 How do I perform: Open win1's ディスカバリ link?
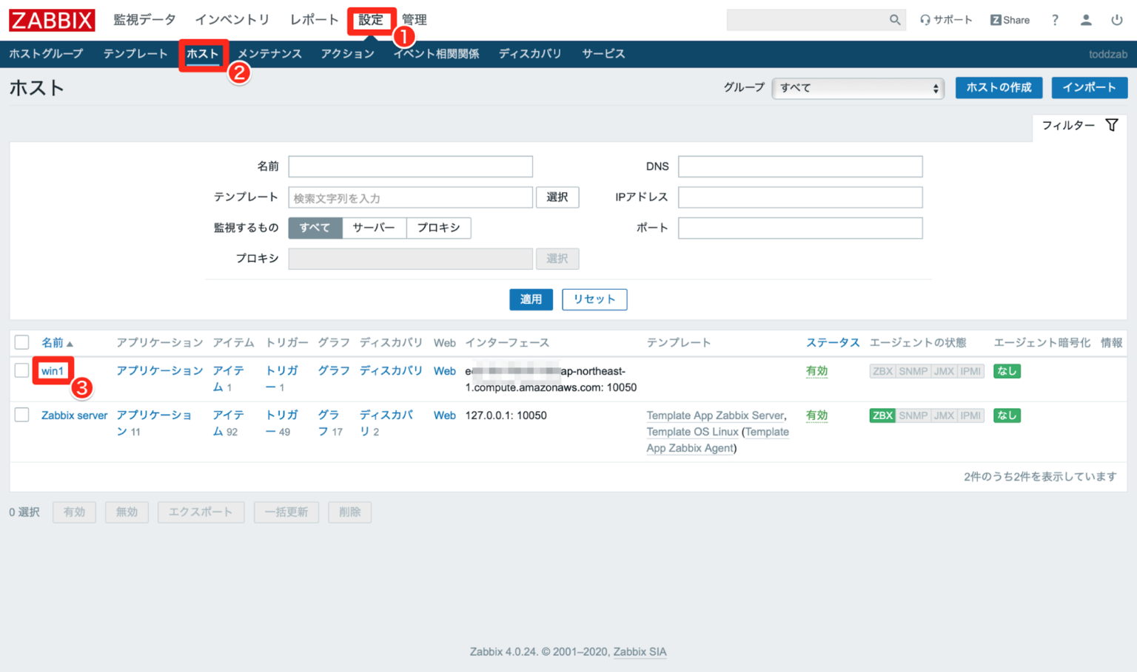pyautogui.click(x=391, y=370)
